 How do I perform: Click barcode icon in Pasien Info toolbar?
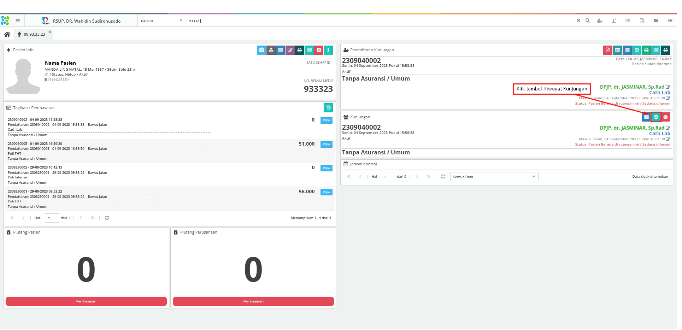click(309, 50)
